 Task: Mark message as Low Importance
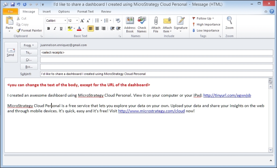point(206,30)
